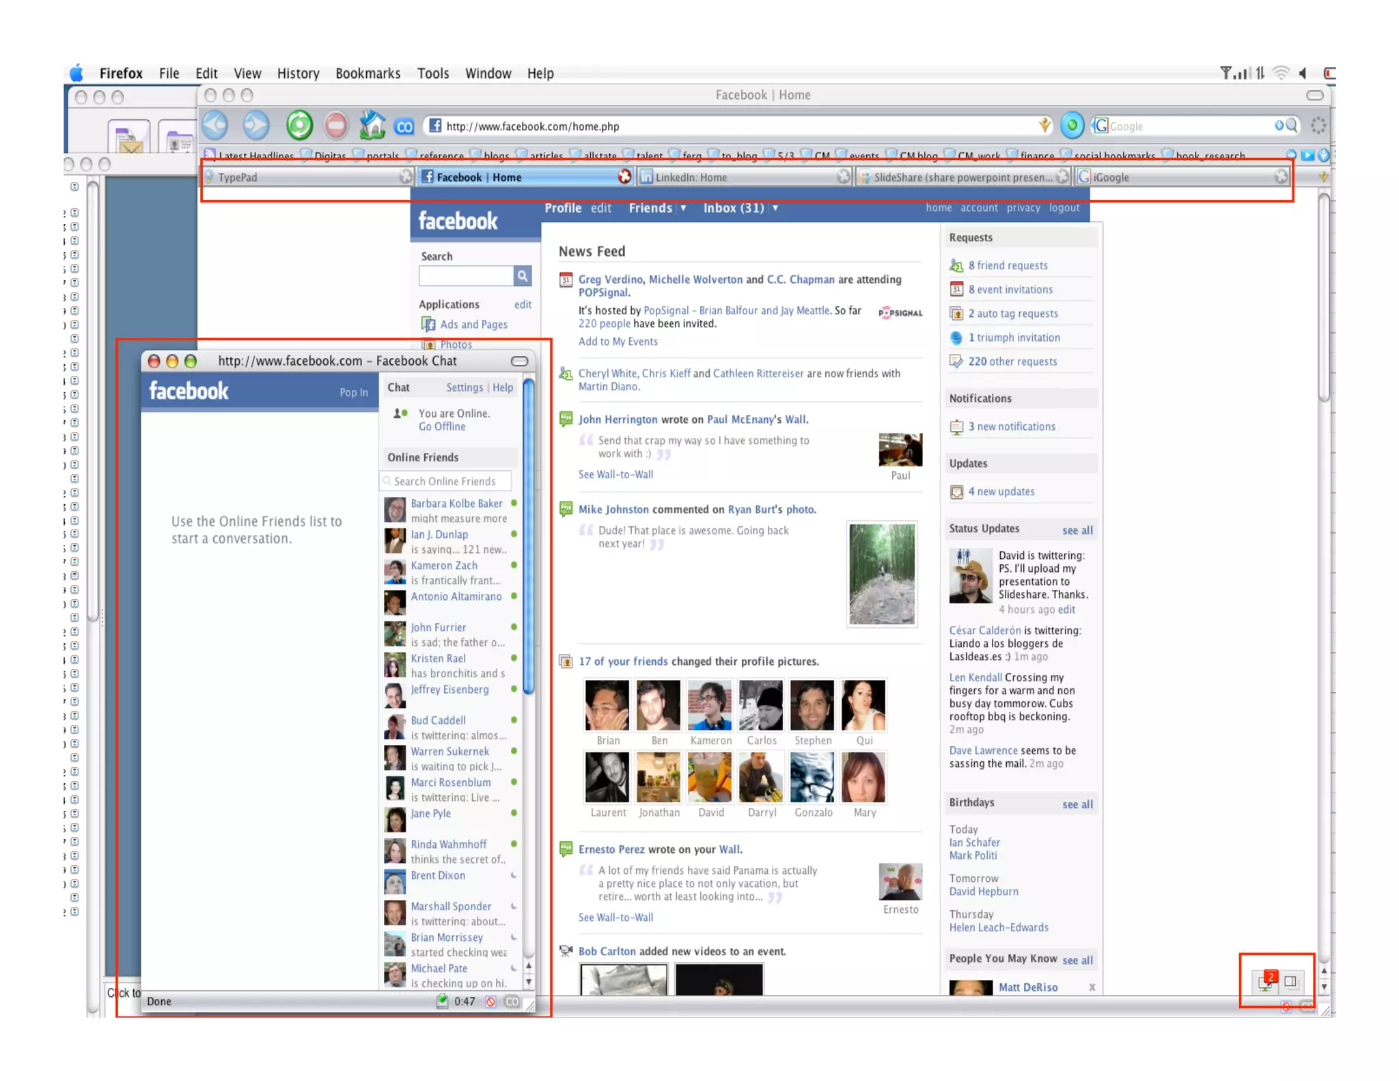Click the blue 'co' toolbar icon

tap(404, 126)
